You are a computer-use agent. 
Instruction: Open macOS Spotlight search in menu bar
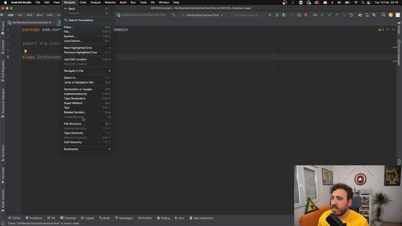[x=363, y=3]
